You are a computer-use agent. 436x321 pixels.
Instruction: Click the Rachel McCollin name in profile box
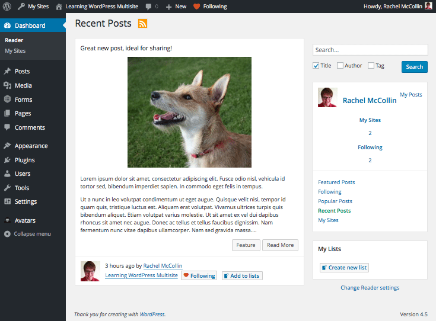coord(370,101)
